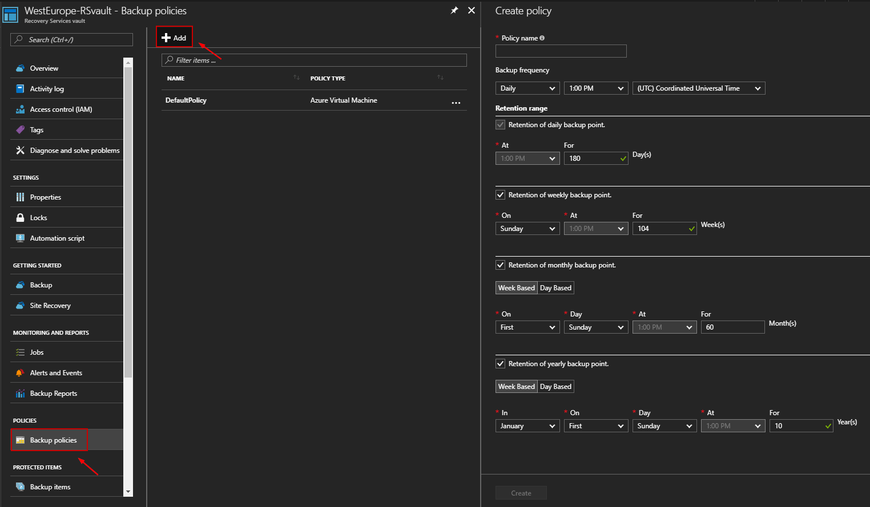
Task: Uncheck retention of monthly backup point
Action: [x=500, y=265]
